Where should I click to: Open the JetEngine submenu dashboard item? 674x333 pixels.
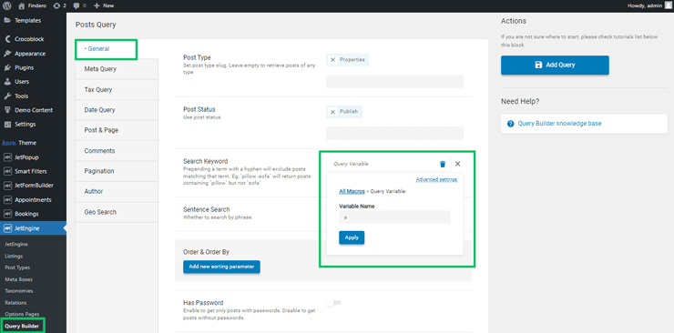[x=15, y=244]
